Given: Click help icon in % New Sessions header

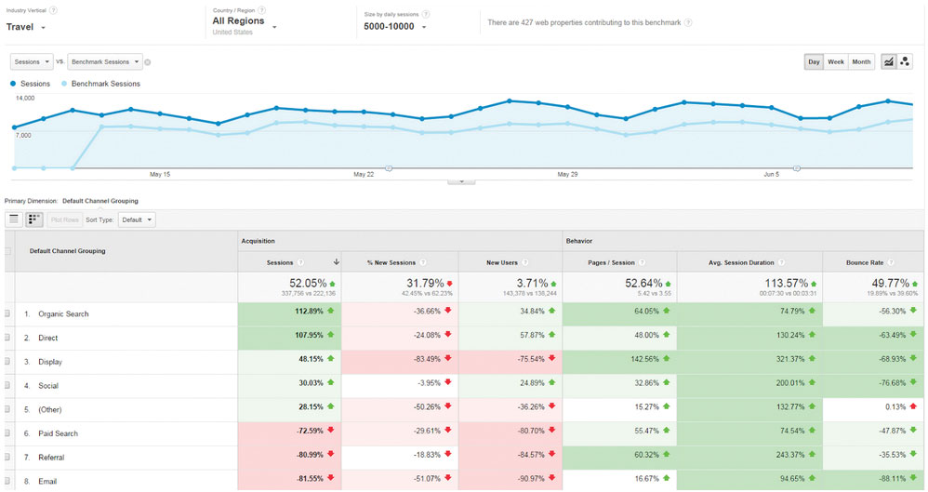Looking at the screenshot, I should click(422, 262).
